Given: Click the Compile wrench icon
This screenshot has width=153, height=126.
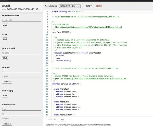Looking at the screenshot, I should pos(46,6).
